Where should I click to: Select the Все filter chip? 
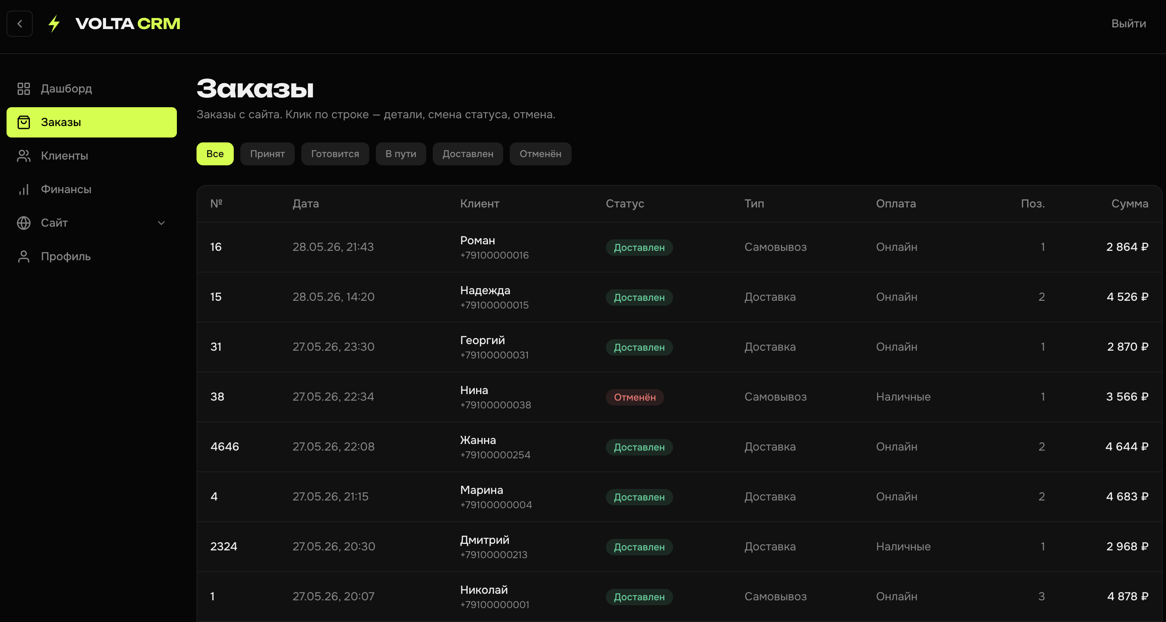[x=215, y=154]
